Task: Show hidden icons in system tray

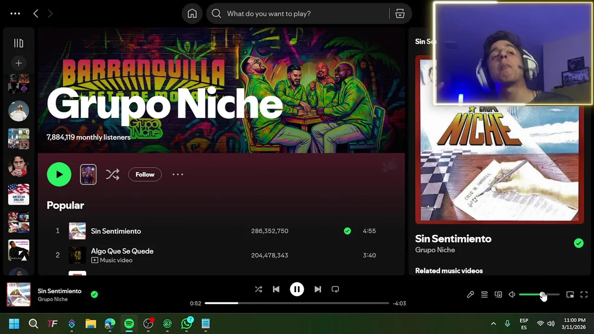Action: coord(493,323)
